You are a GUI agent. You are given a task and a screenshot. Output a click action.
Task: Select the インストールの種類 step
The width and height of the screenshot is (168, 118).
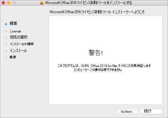coord(22,44)
